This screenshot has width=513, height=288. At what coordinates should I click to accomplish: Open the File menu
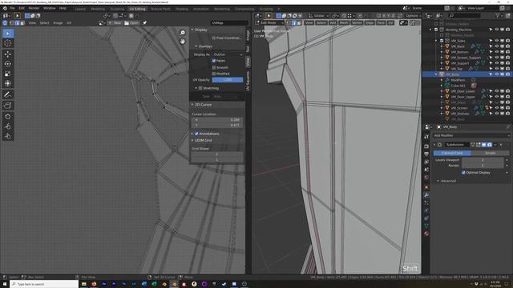pyautogui.click(x=12, y=8)
